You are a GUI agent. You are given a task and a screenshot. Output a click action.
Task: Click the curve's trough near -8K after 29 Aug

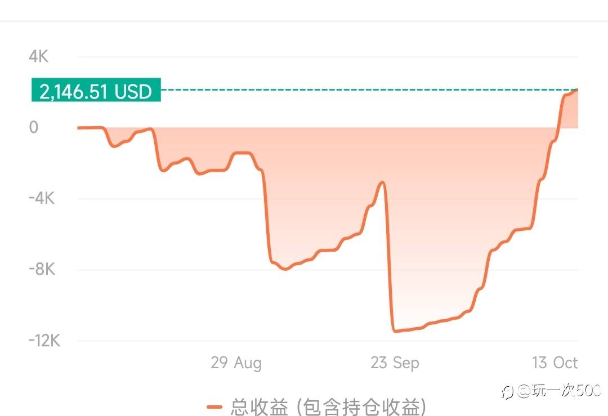tap(285, 269)
